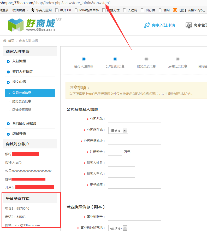Click the 人社局 bookmark page icon
This screenshot has width=207, height=231.
click(125, 10)
